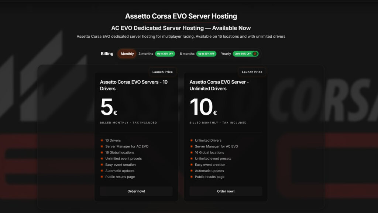This screenshot has width=378, height=213.
Task: Click the description mentioning 16 locations
Action: (181, 37)
